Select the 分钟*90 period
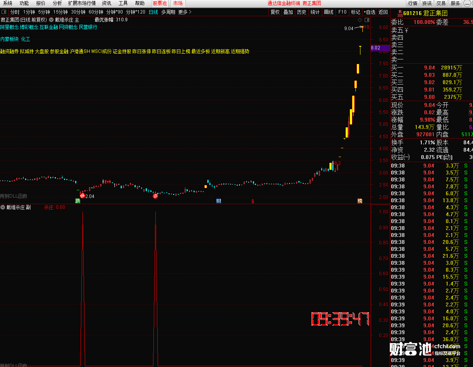This screenshot has height=367, width=473. (x=114, y=12)
